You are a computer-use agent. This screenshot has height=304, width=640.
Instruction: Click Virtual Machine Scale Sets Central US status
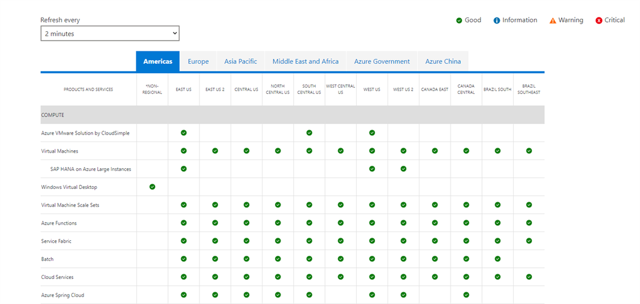tap(246, 205)
